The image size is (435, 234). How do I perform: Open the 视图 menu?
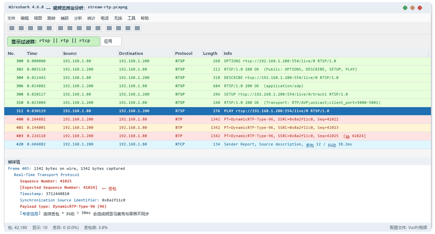click(x=38, y=18)
